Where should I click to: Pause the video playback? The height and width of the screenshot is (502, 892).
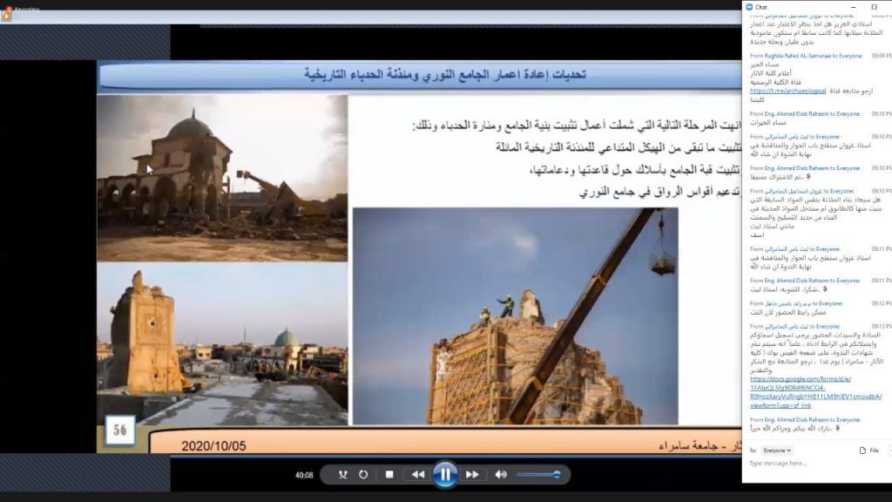click(x=444, y=474)
